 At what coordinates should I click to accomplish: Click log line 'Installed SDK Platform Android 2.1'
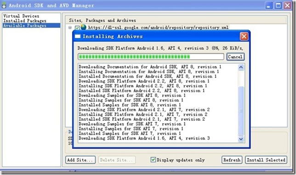click(x=142, y=119)
